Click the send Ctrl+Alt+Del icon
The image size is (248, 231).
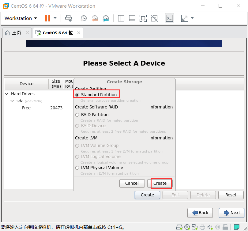69,18
